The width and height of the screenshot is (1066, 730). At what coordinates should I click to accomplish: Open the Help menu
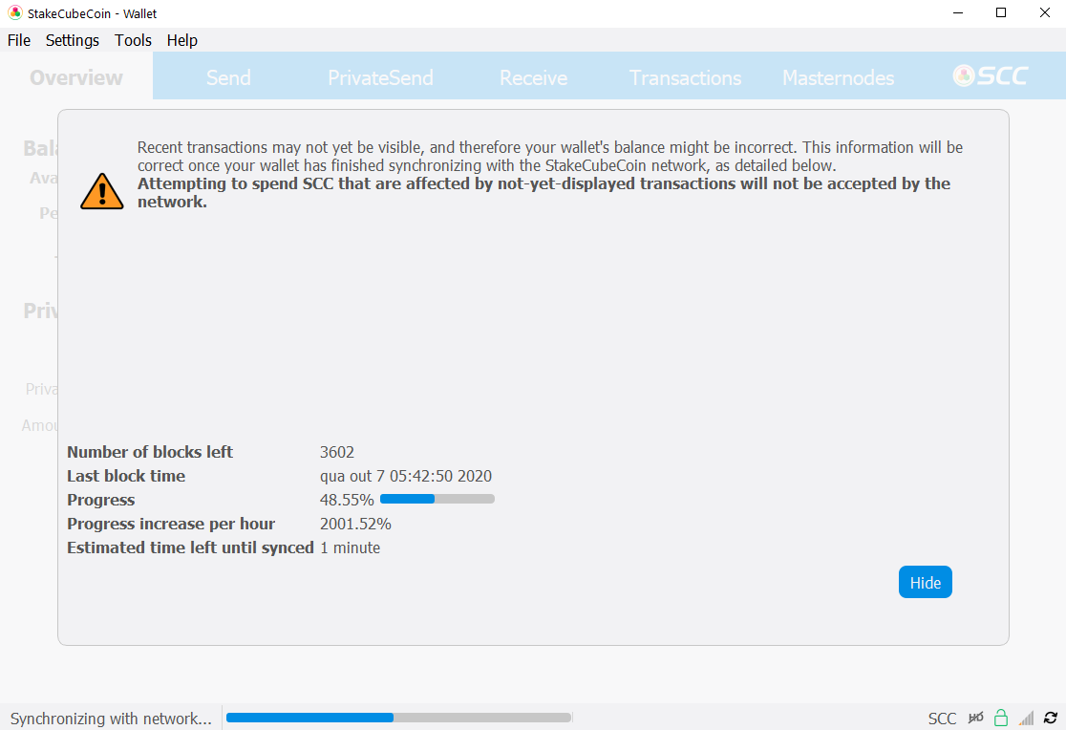[182, 40]
